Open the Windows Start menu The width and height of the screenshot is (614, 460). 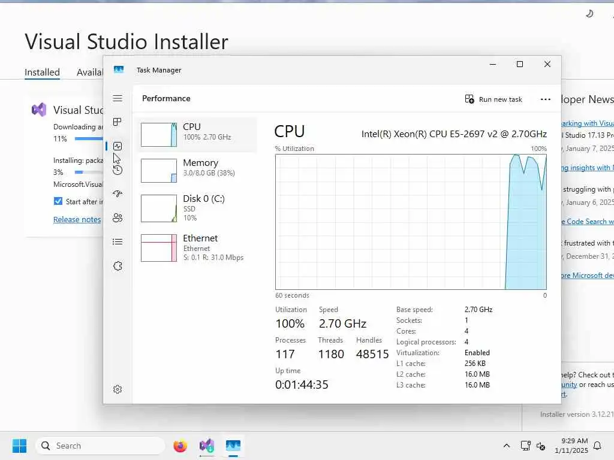tap(20, 446)
